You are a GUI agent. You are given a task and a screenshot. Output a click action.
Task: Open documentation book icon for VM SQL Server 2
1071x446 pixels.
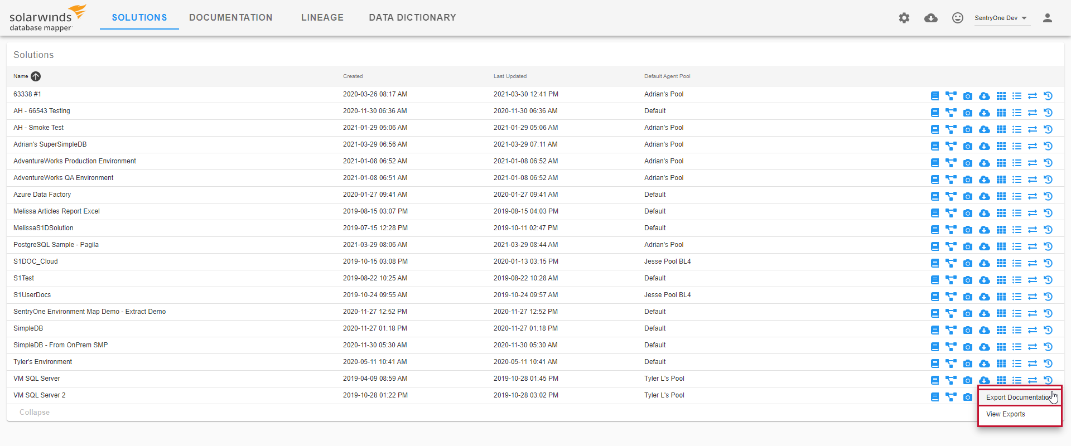[x=935, y=397]
